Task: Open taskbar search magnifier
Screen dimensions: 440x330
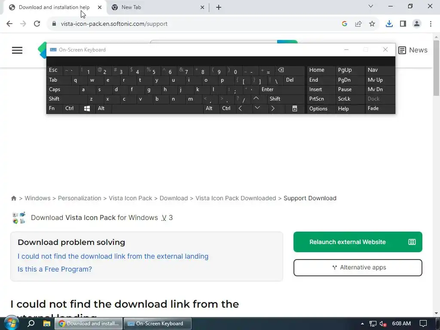Action: tap(31, 324)
